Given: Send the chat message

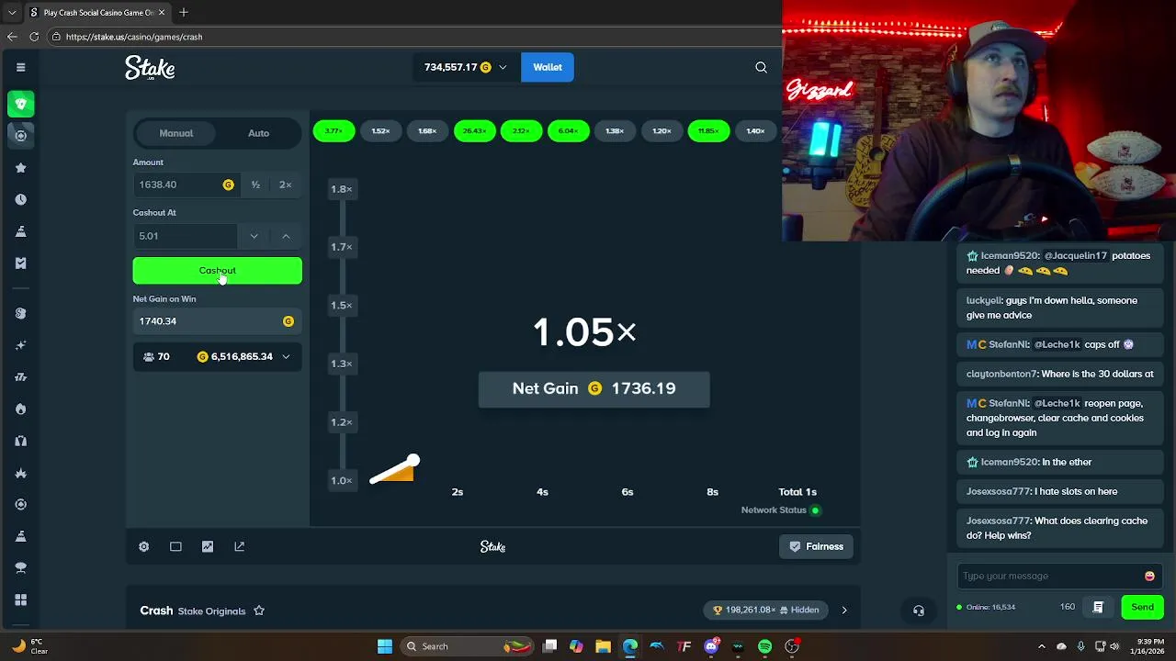Looking at the screenshot, I should (1142, 607).
